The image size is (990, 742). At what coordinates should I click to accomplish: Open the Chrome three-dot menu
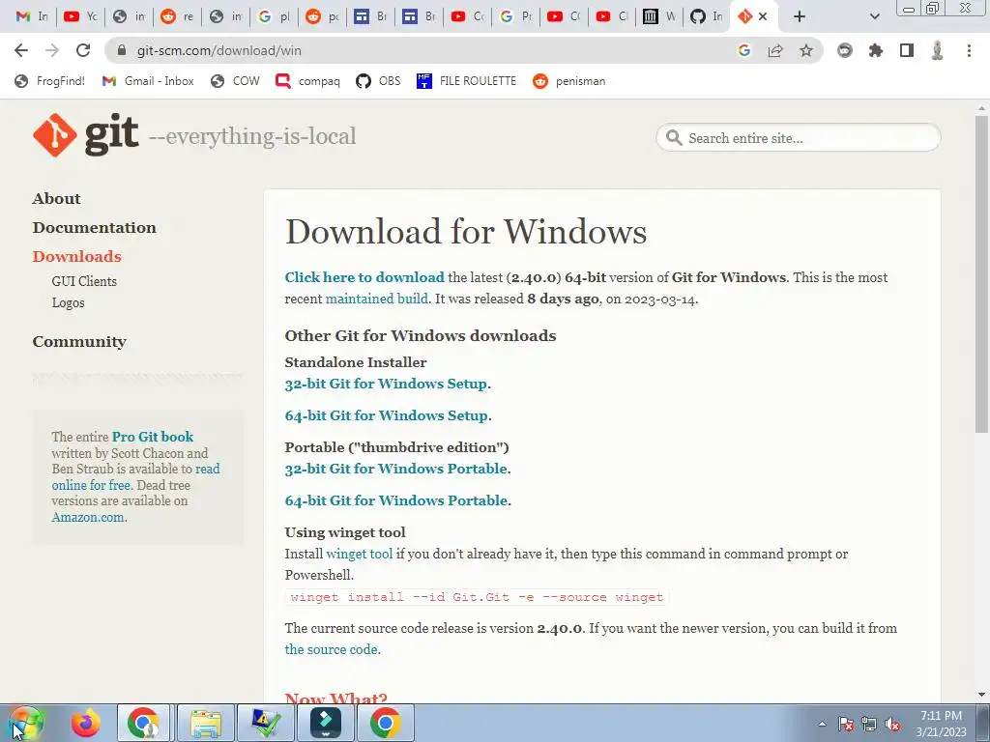point(969,50)
